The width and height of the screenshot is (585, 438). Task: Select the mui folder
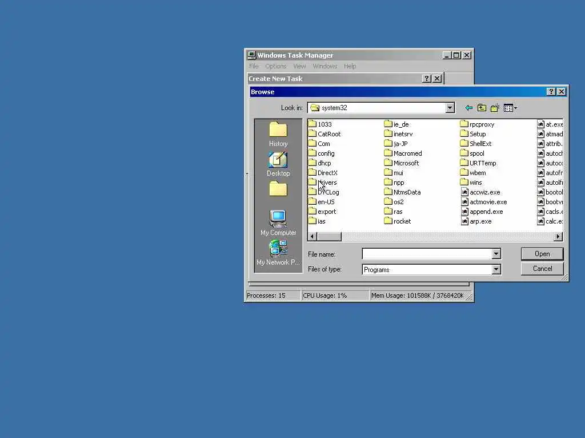pos(394,173)
